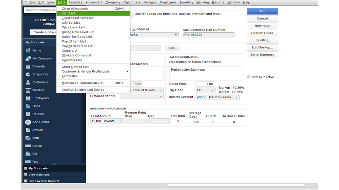Open the Snapshots pie chart icon

[x=28, y=74]
